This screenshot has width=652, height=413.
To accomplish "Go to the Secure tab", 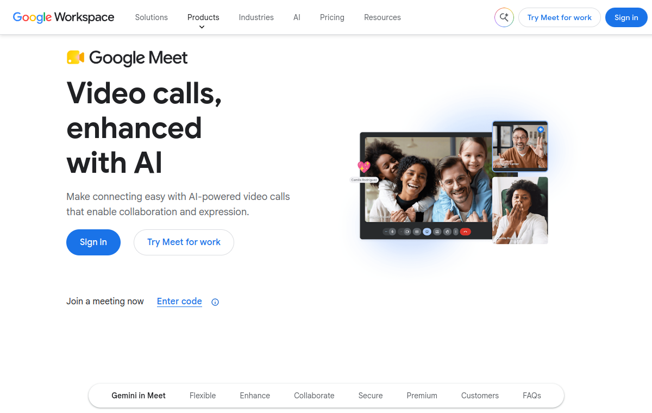I will [x=371, y=396].
